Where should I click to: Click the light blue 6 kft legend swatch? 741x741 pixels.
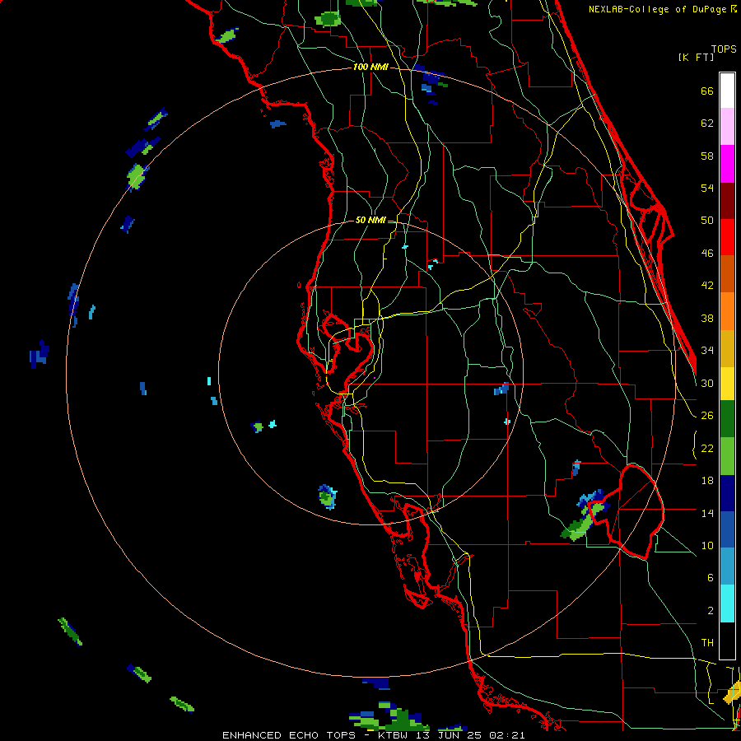click(727, 566)
